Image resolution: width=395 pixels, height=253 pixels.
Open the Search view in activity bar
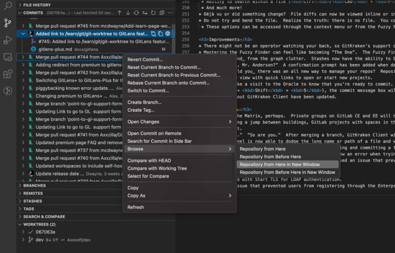[x=8, y=6]
